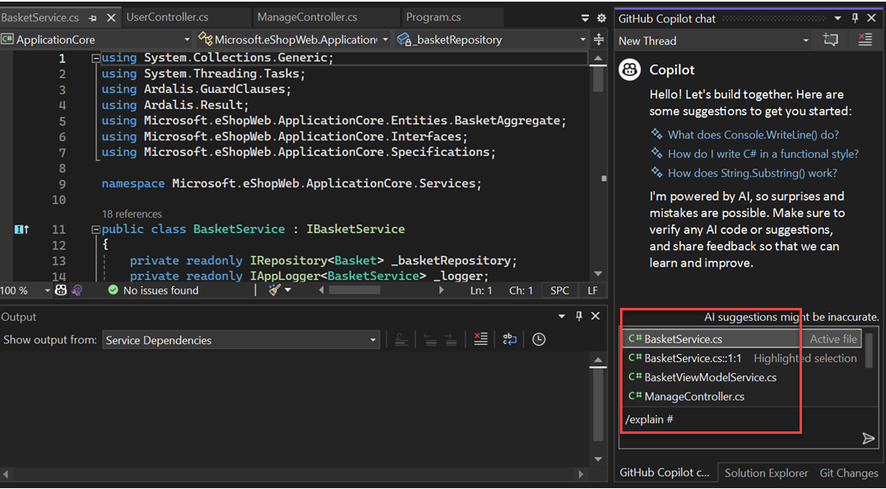Switch to the ManageController.cs tab

(307, 17)
